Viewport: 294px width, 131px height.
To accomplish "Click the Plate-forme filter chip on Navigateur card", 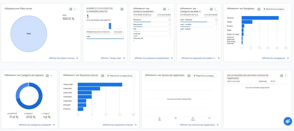I will tap(274, 9).
